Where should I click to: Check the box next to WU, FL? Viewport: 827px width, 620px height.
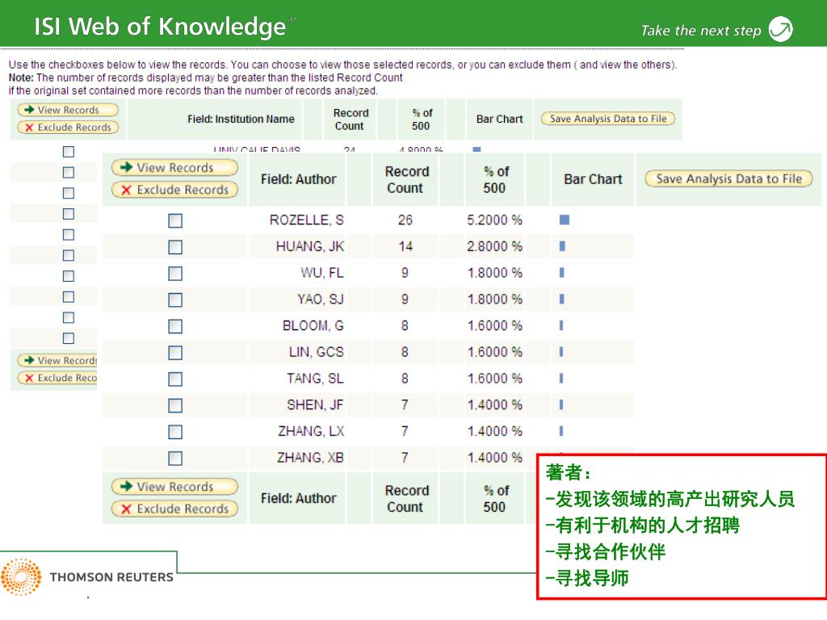tap(175, 273)
